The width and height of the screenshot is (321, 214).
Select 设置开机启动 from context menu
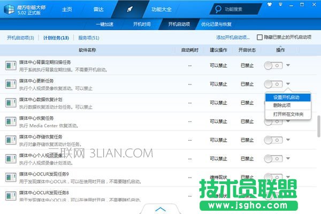286,97
